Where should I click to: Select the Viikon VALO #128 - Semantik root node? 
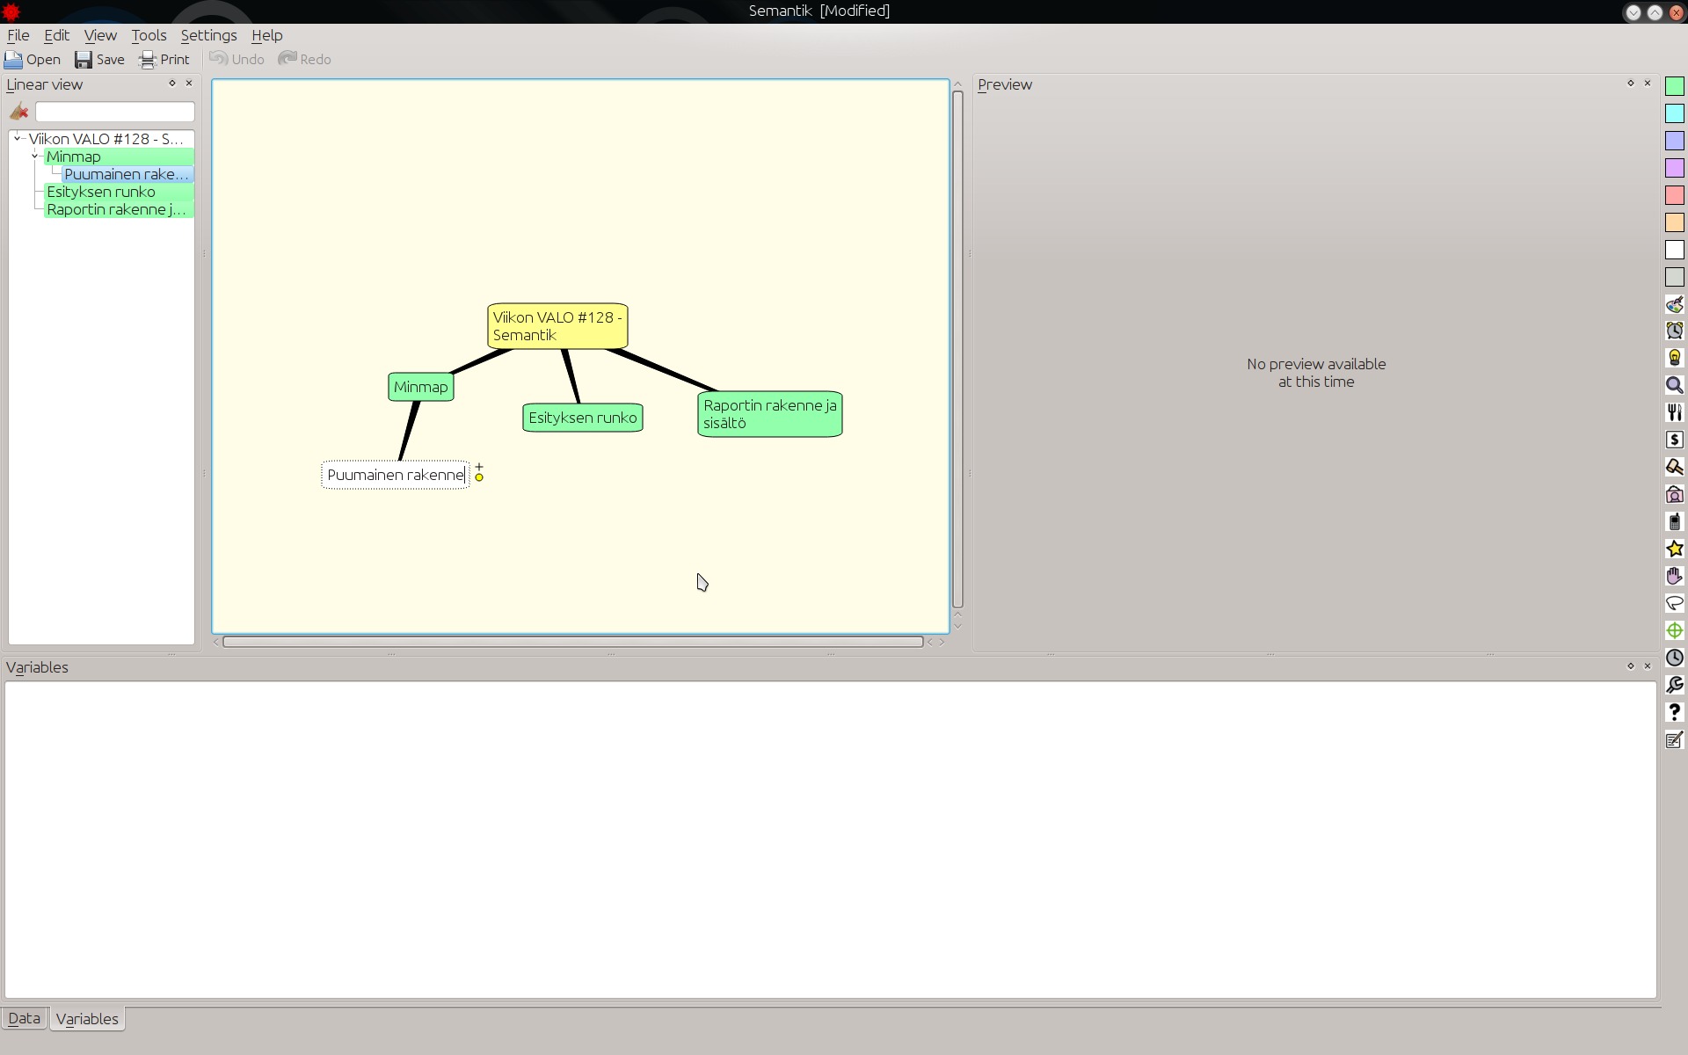(557, 326)
